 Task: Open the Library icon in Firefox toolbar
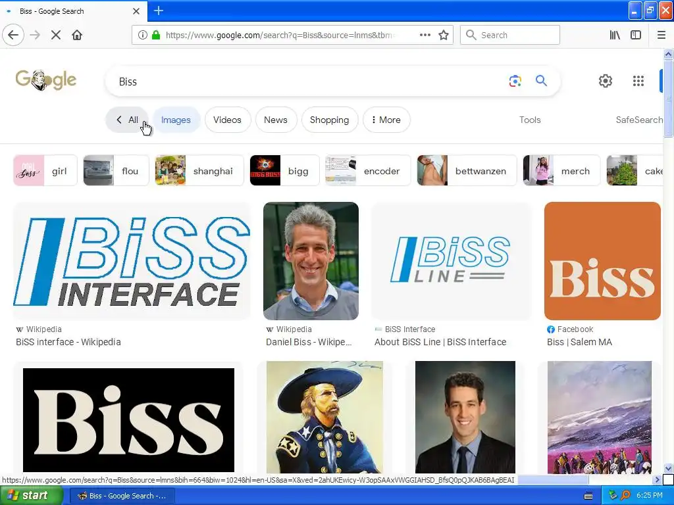click(615, 35)
